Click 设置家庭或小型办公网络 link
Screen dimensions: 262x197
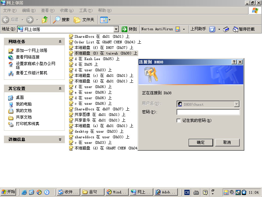(35, 65)
